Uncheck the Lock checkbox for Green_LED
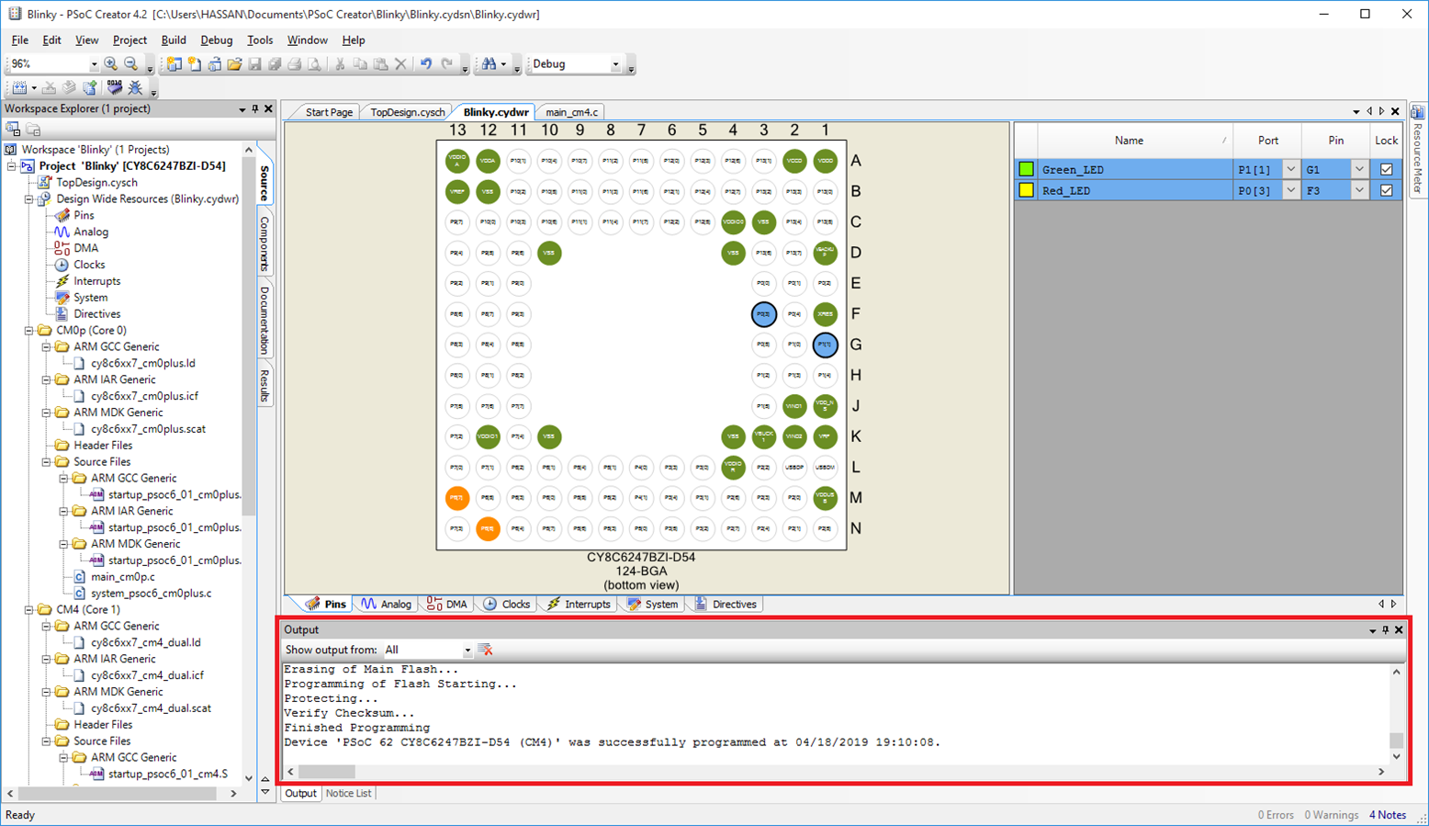This screenshot has height=826, width=1429. coord(1386,169)
